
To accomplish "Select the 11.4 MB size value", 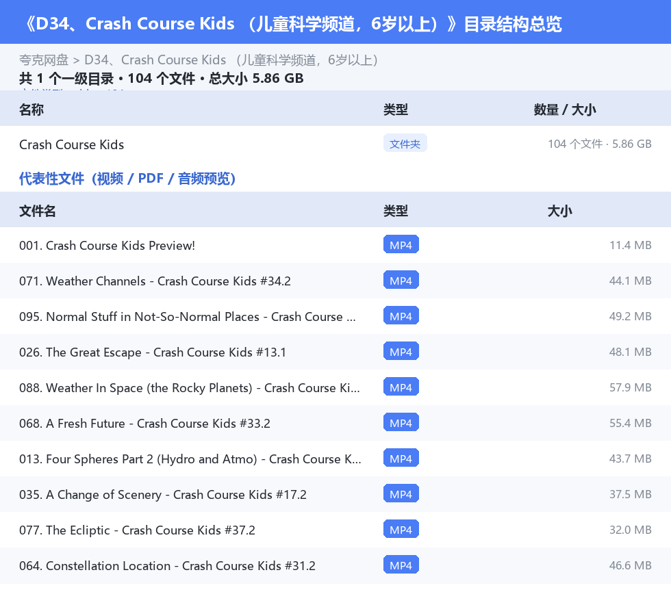I will click(x=631, y=245).
